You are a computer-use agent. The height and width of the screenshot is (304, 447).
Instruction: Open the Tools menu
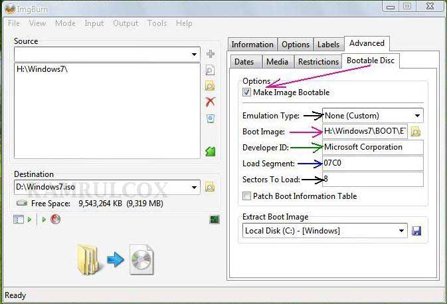click(x=157, y=23)
